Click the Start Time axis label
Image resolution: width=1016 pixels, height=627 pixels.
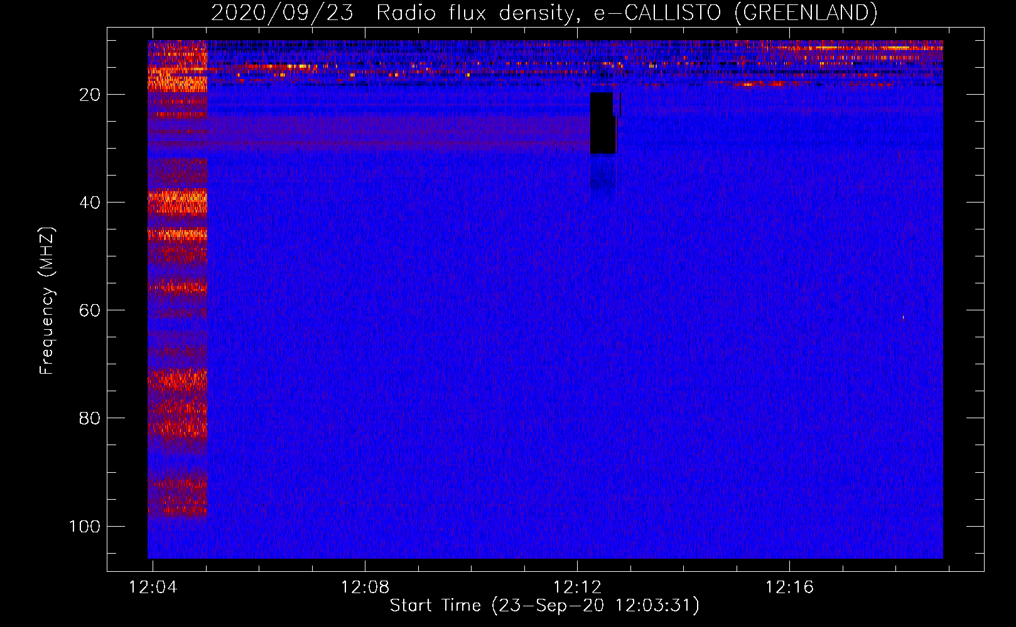(x=544, y=606)
